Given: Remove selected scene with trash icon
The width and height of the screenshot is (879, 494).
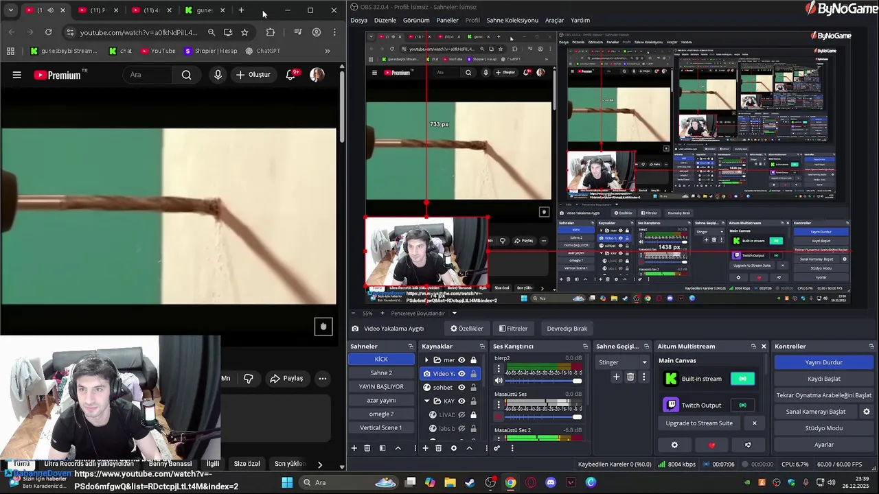Looking at the screenshot, I should coord(367,448).
